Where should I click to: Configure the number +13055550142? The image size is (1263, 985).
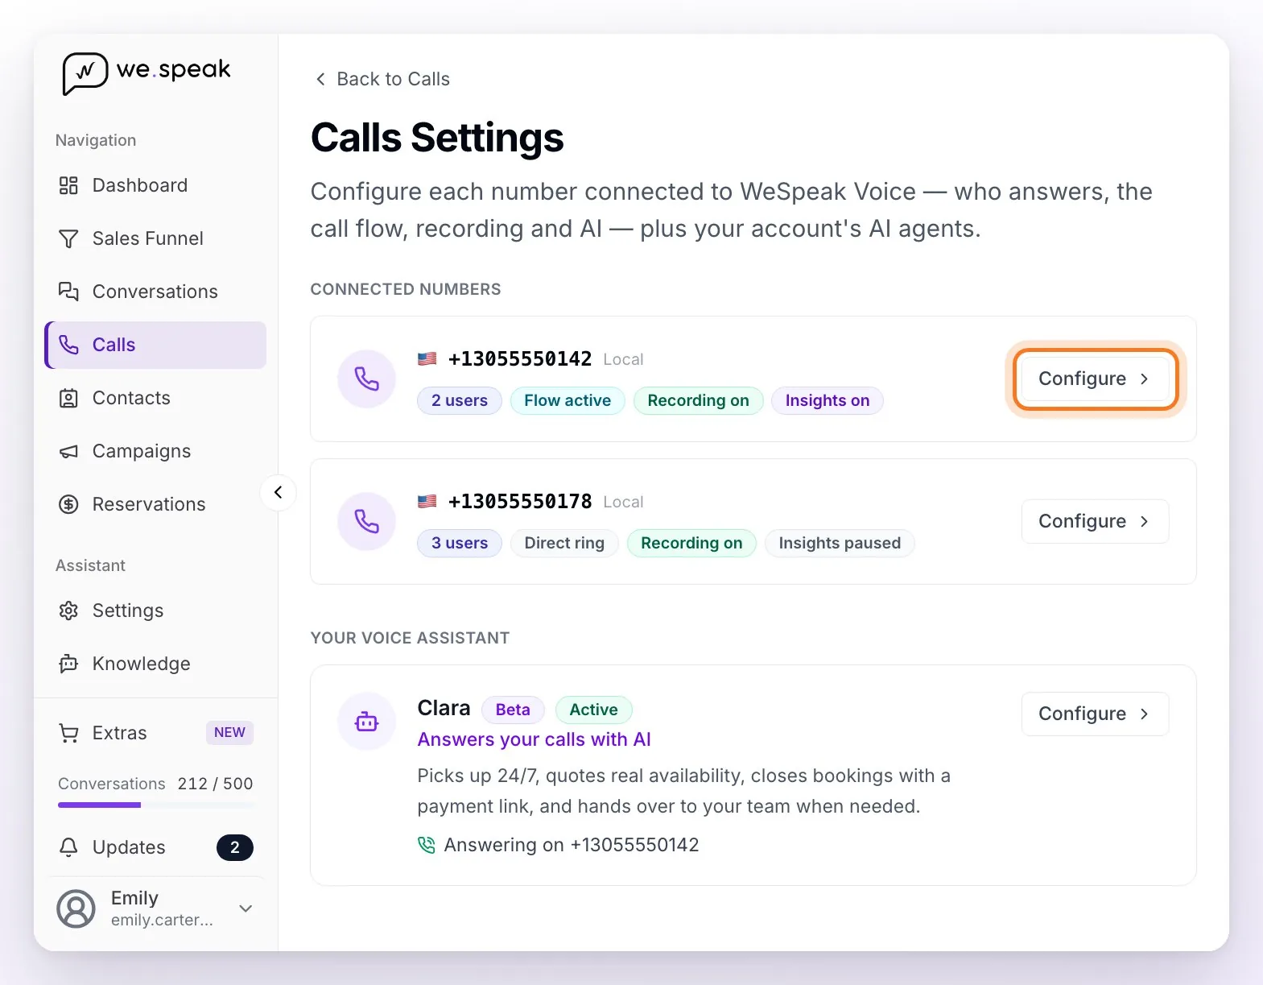[1095, 379]
